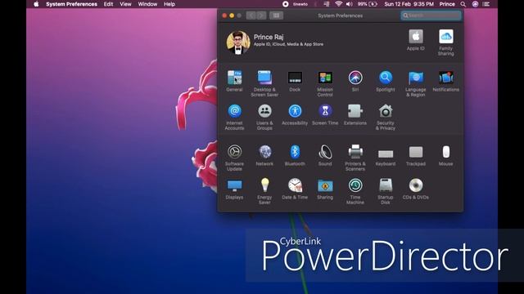Open Energy Saver preferences

click(x=264, y=191)
